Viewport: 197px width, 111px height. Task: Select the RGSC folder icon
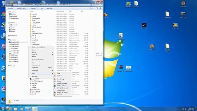(x=31, y=31)
